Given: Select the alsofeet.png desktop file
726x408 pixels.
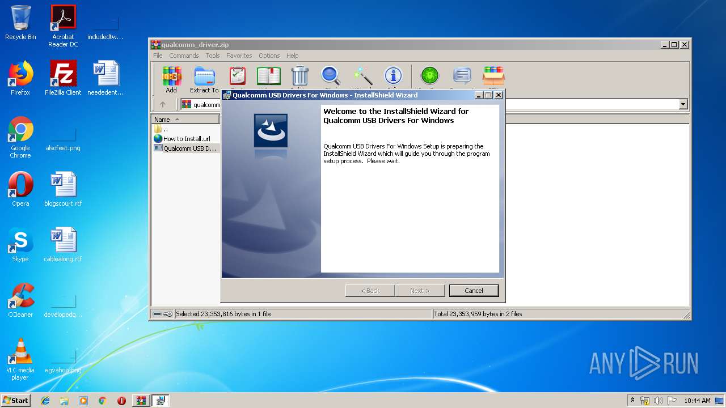Looking at the screenshot, I should pyautogui.click(x=63, y=137).
